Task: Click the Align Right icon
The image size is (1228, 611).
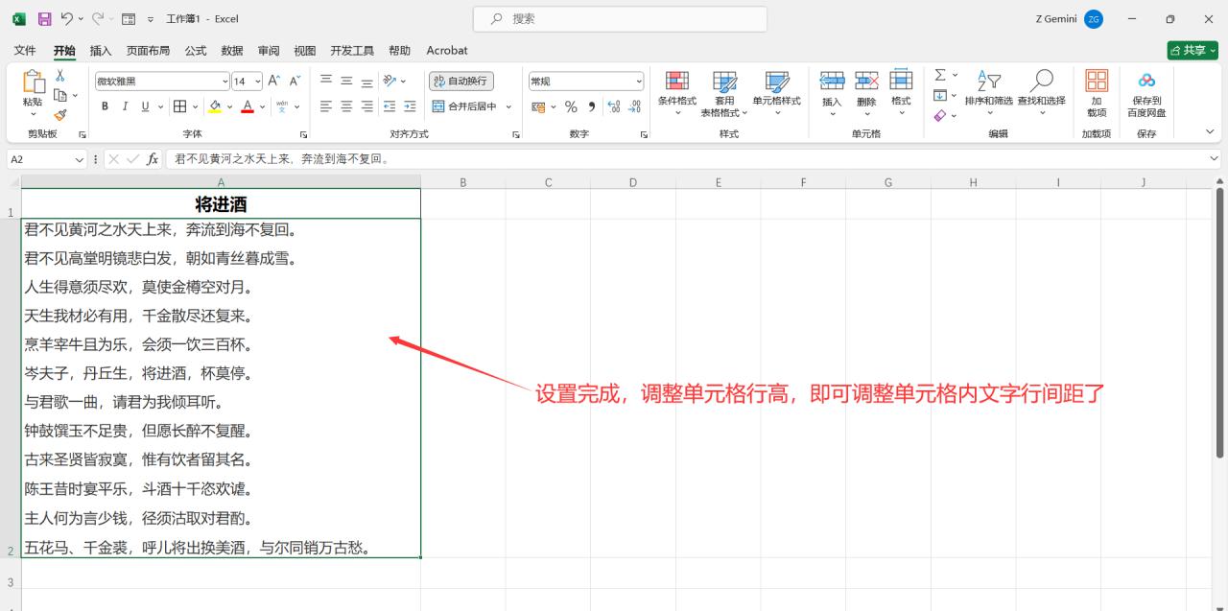Action: (x=366, y=106)
